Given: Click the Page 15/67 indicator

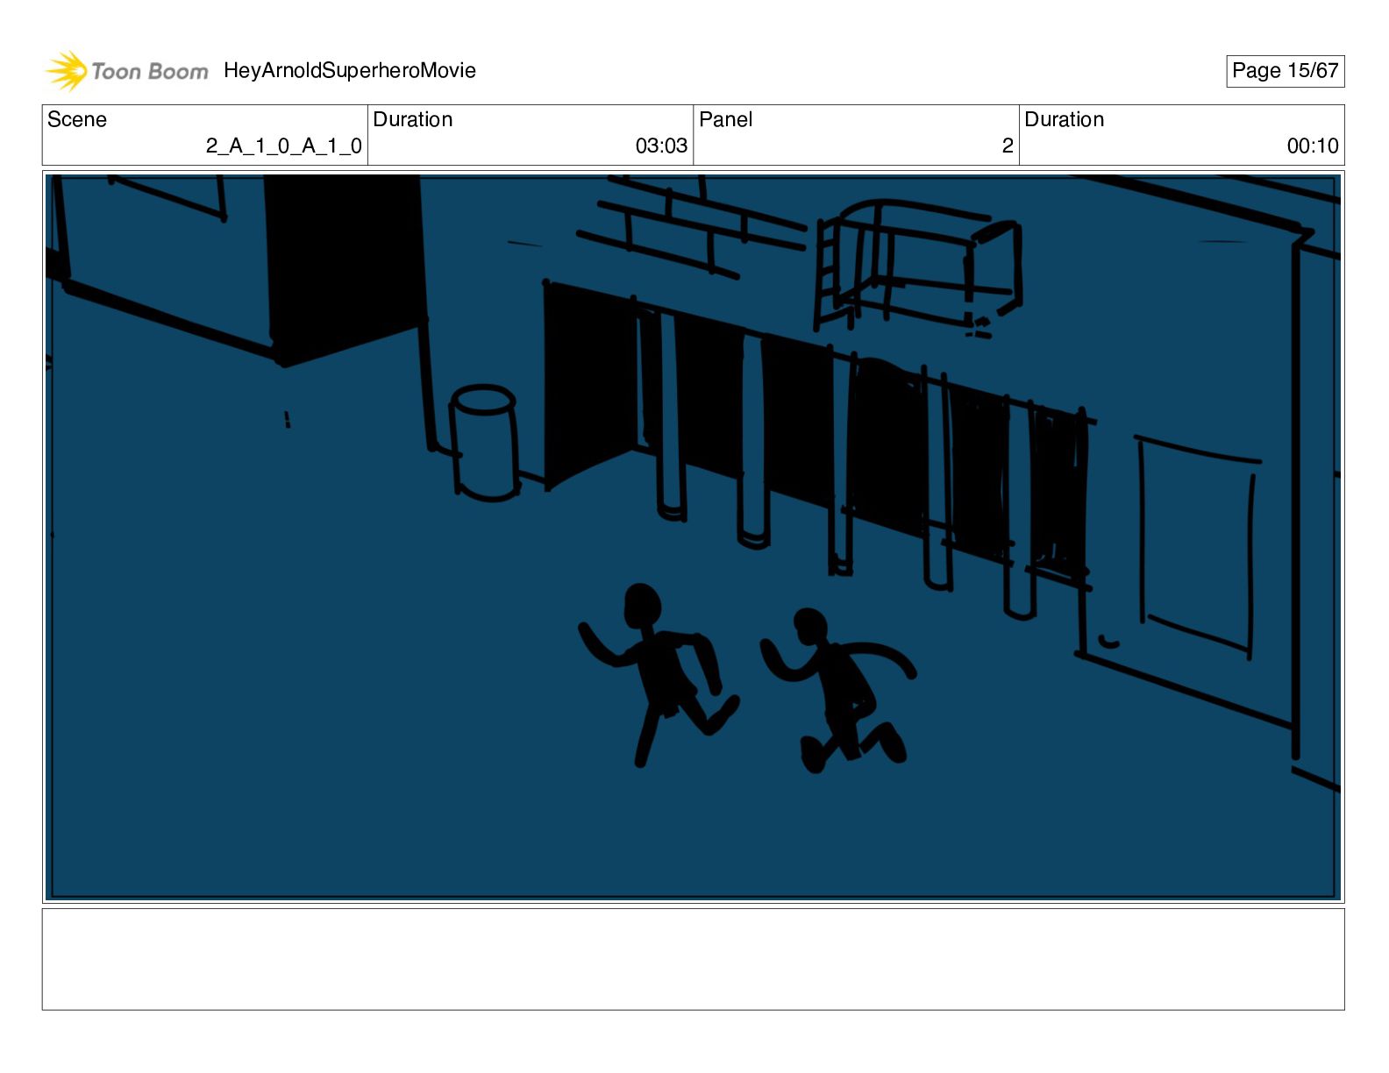Looking at the screenshot, I should (1285, 71).
